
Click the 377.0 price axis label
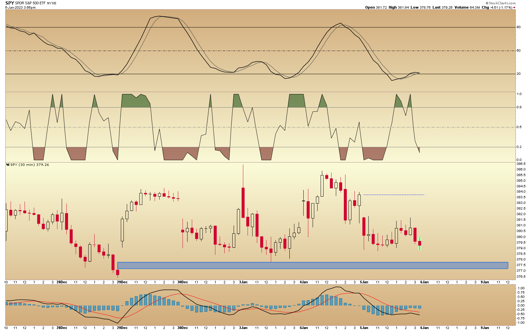click(521, 271)
